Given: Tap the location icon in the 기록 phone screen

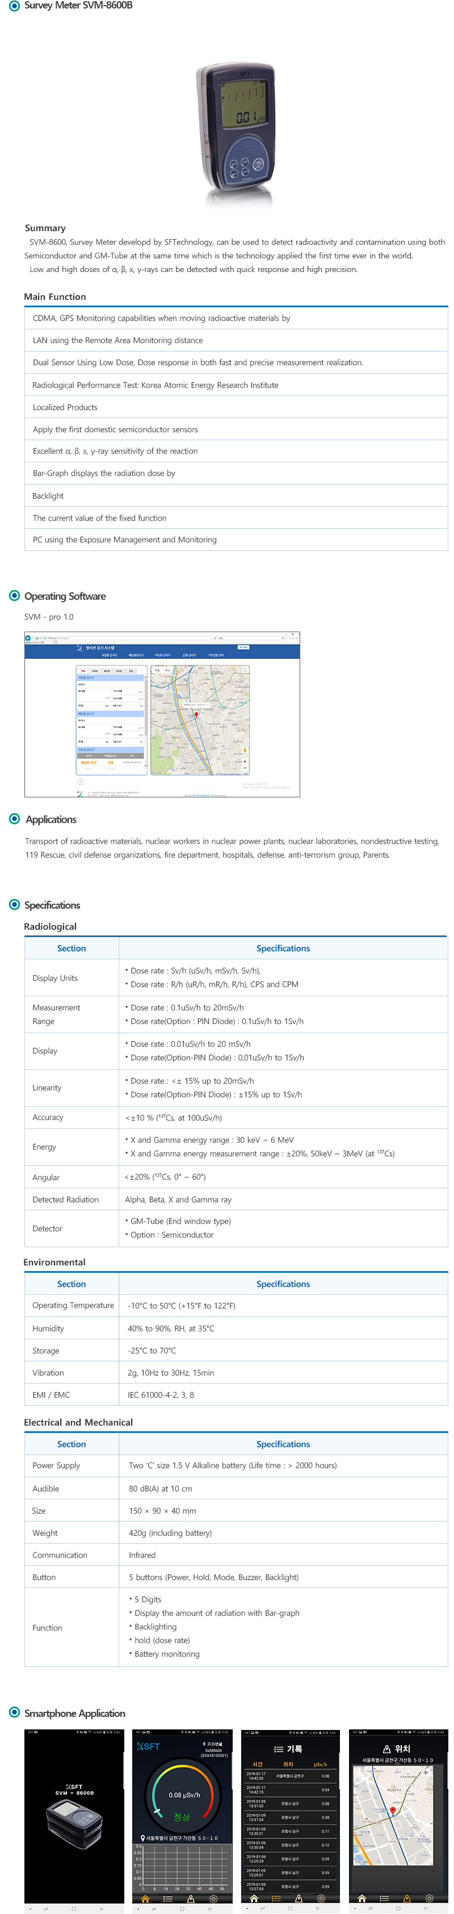Looking at the screenshot, I should pos(298,1899).
